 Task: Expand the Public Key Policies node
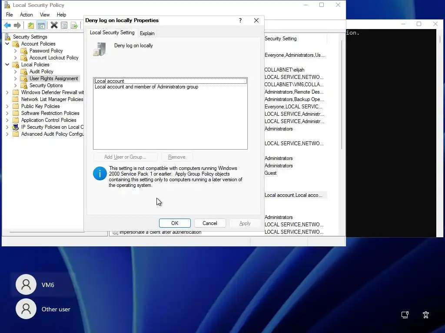tap(7, 106)
